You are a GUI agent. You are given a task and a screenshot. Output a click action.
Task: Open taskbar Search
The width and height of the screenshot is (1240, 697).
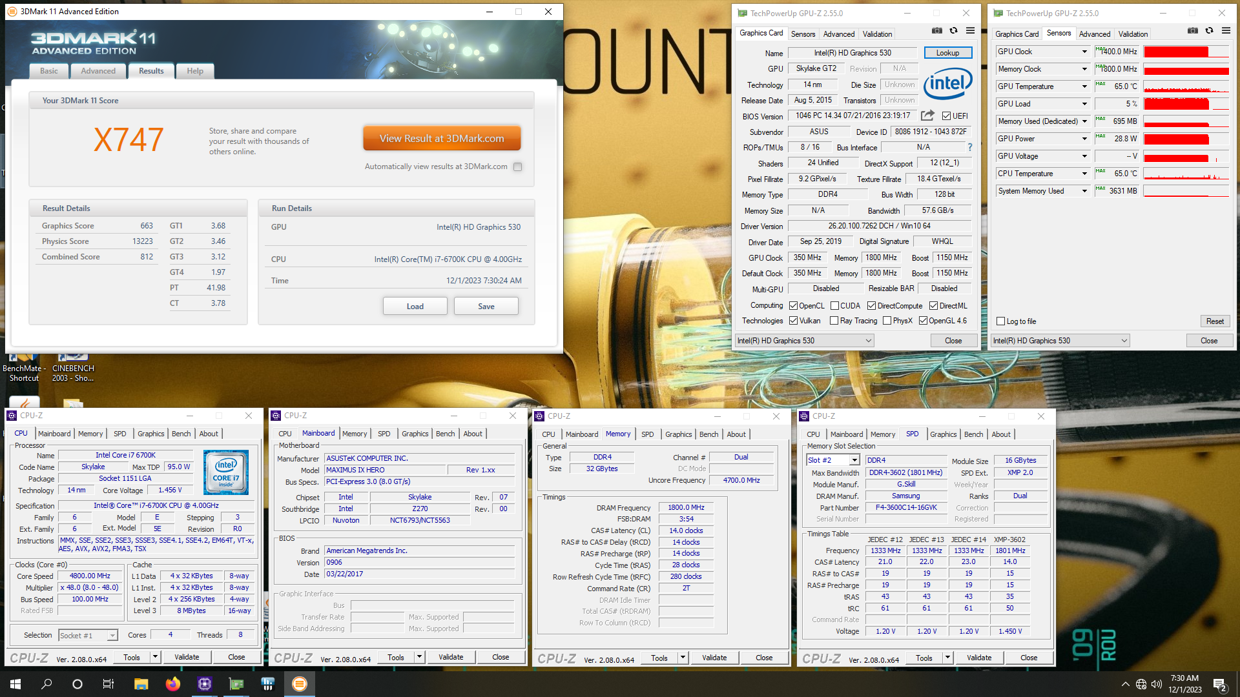tap(46, 684)
